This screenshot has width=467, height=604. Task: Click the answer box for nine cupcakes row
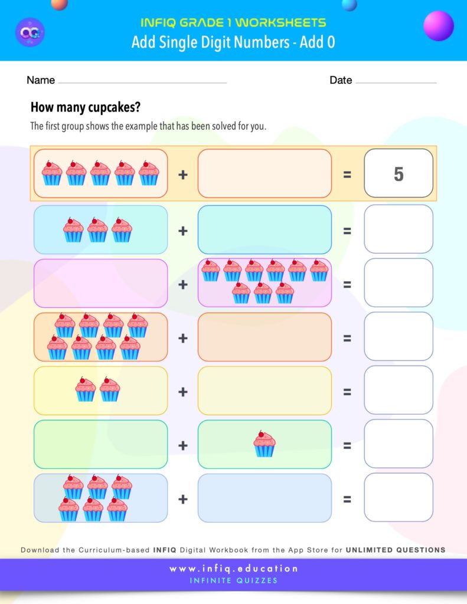tap(399, 283)
